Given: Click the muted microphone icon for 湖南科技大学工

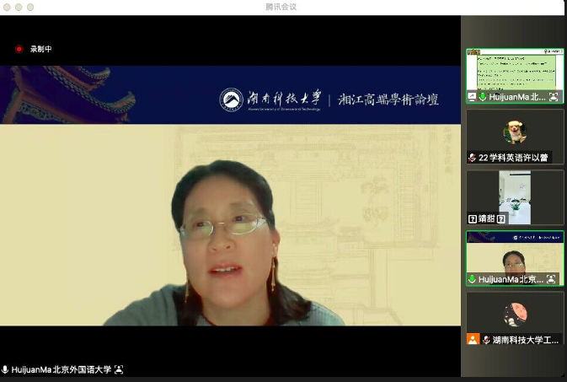Looking at the screenshot, I should pos(486,340).
